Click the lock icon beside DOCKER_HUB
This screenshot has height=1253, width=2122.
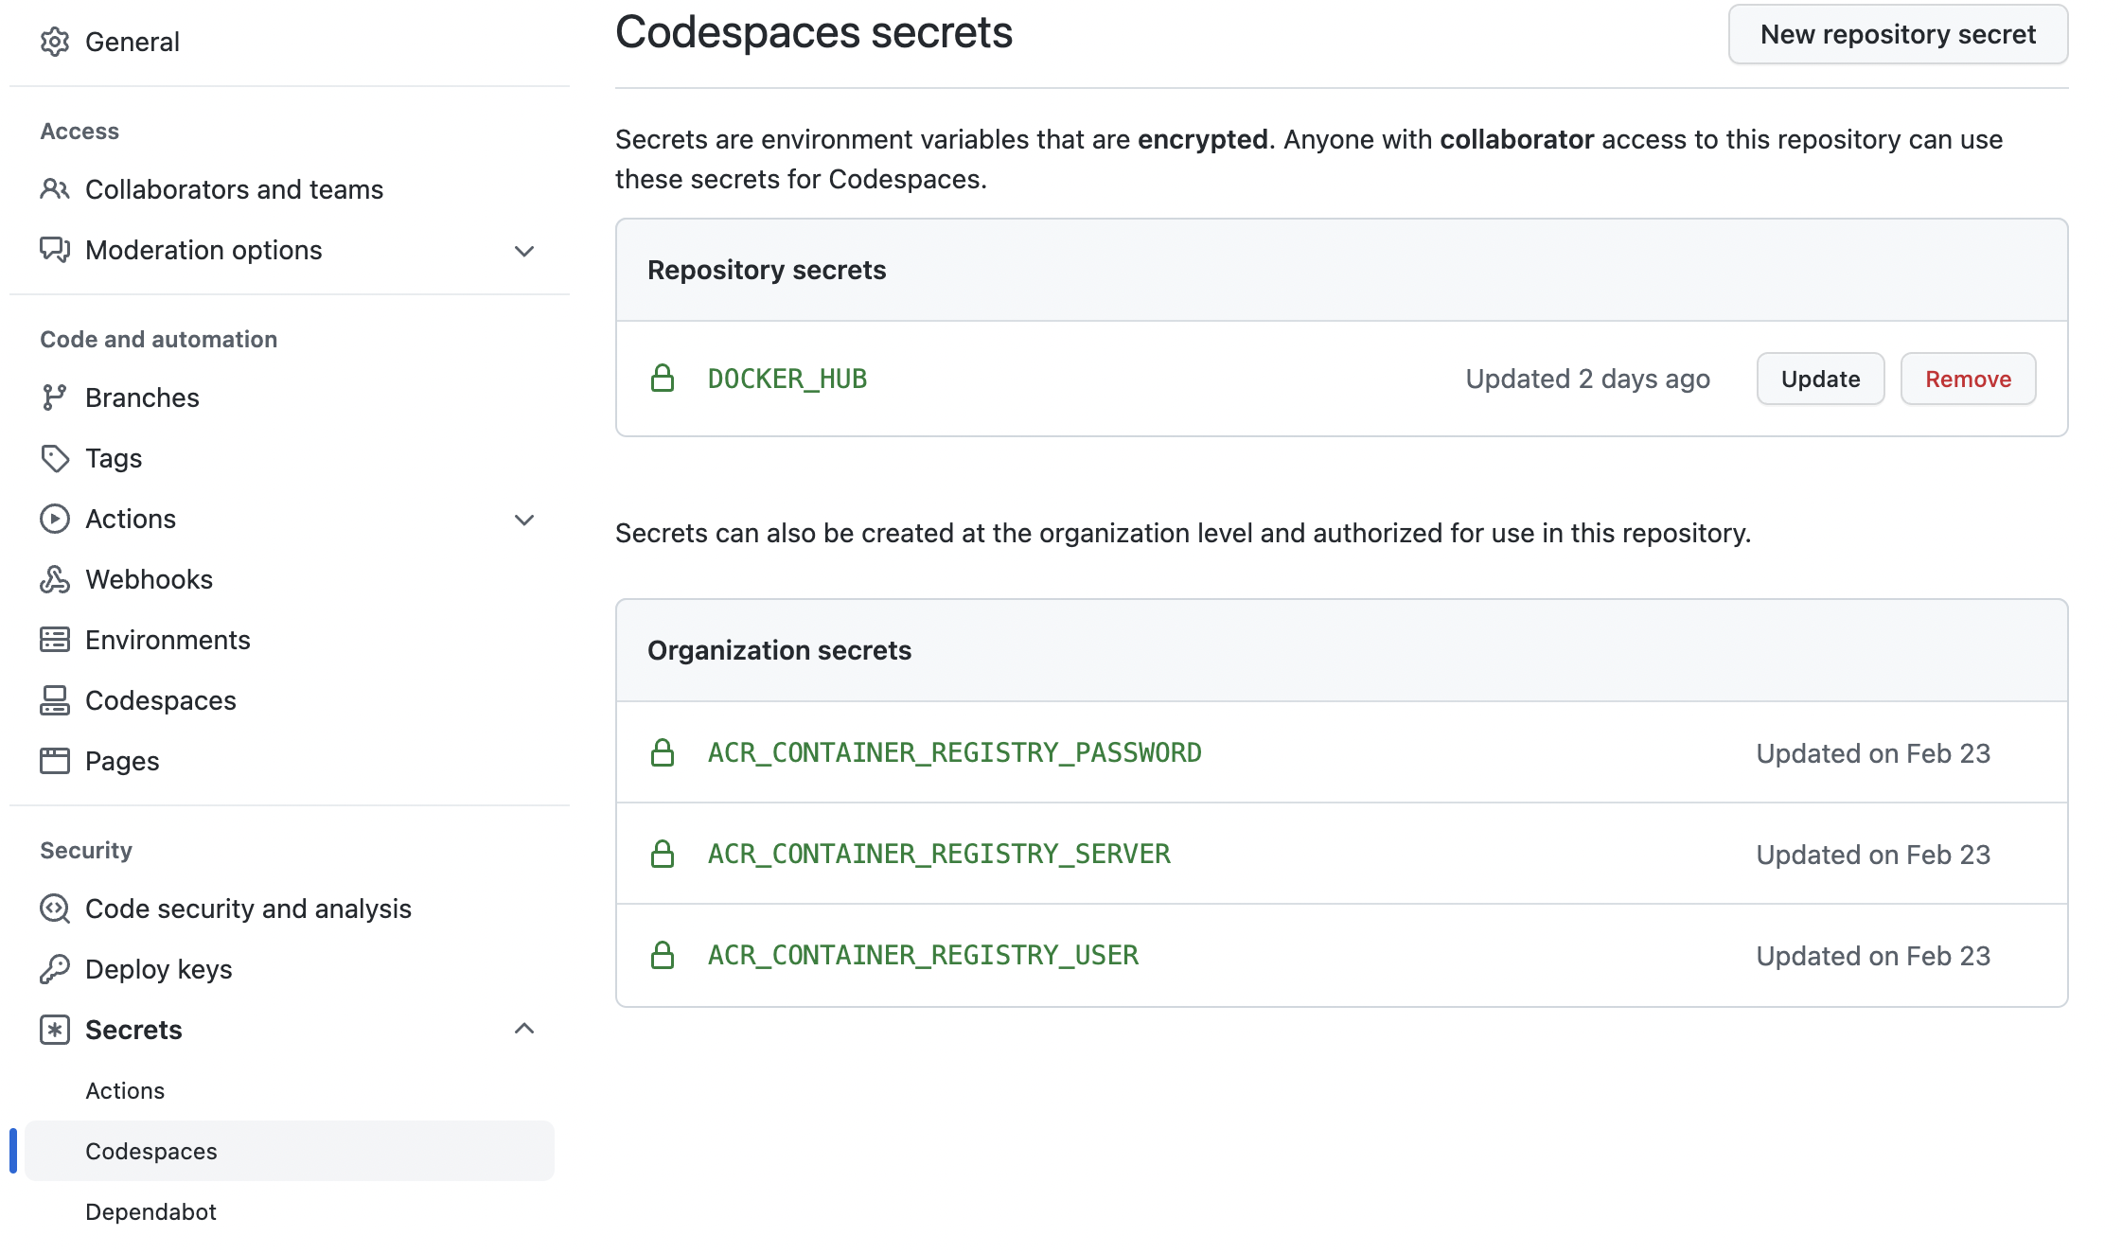tap(663, 379)
